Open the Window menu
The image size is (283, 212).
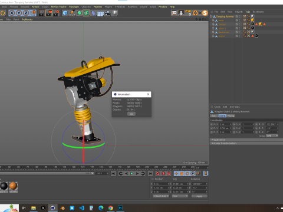(163, 6)
